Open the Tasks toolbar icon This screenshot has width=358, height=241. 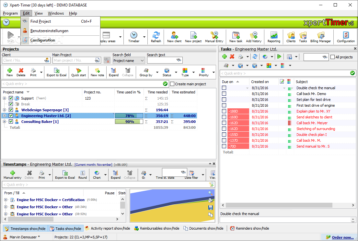303,37
